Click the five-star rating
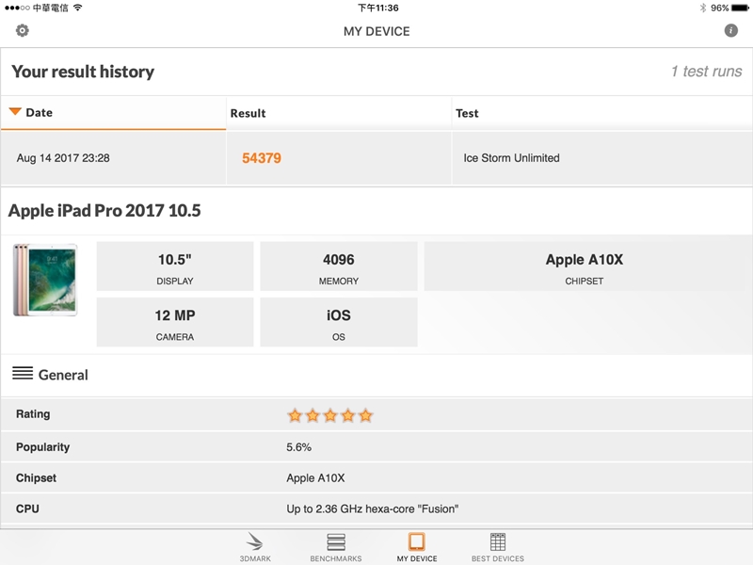753x565 pixels. tap(329, 415)
